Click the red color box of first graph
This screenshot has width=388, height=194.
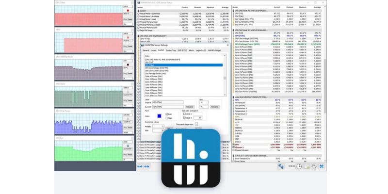click(128, 10)
